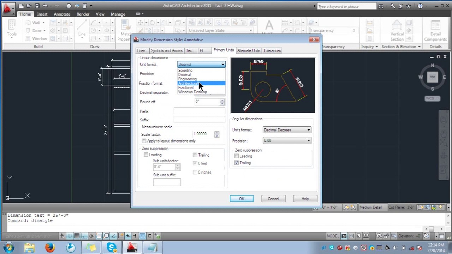Click the Help question mark icon
This screenshot has height=254, width=452.
[420, 6]
